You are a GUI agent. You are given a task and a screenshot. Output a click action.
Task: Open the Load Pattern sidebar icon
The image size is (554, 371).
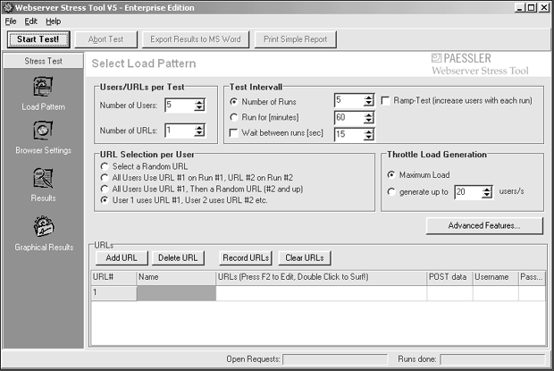[x=43, y=89]
